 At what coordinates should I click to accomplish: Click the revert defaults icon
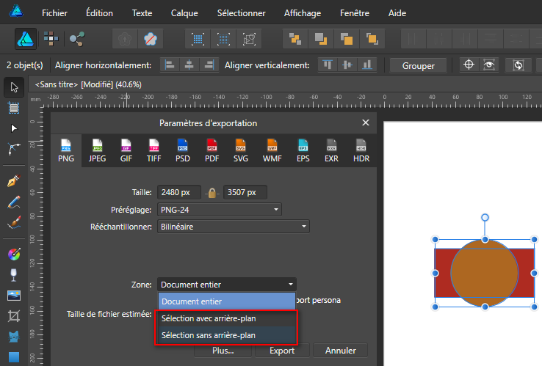[151, 39]
